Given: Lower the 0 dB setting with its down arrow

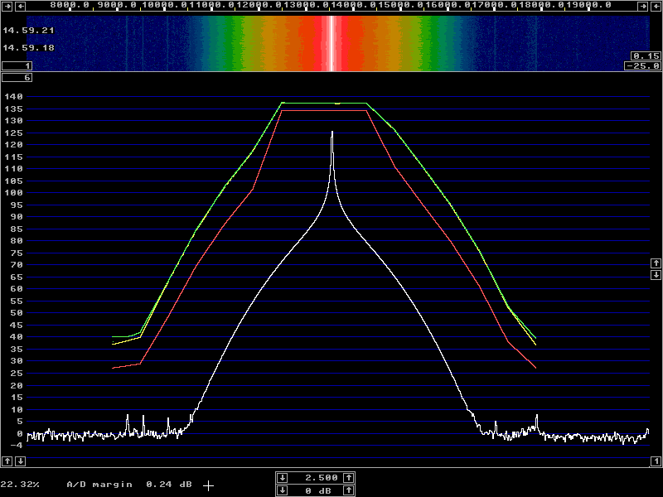Looking at the screenshot, I should [283, 490].
